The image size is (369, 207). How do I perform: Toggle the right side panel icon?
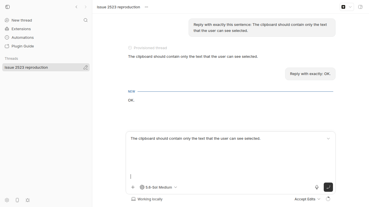[360, 7]
